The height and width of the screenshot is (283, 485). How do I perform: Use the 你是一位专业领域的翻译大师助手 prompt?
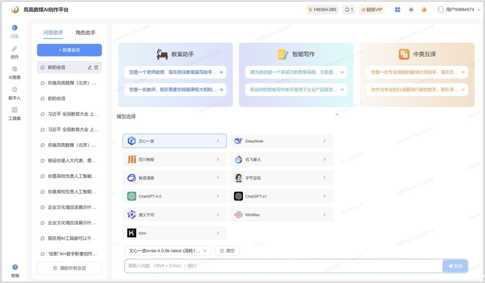(417, 72)
